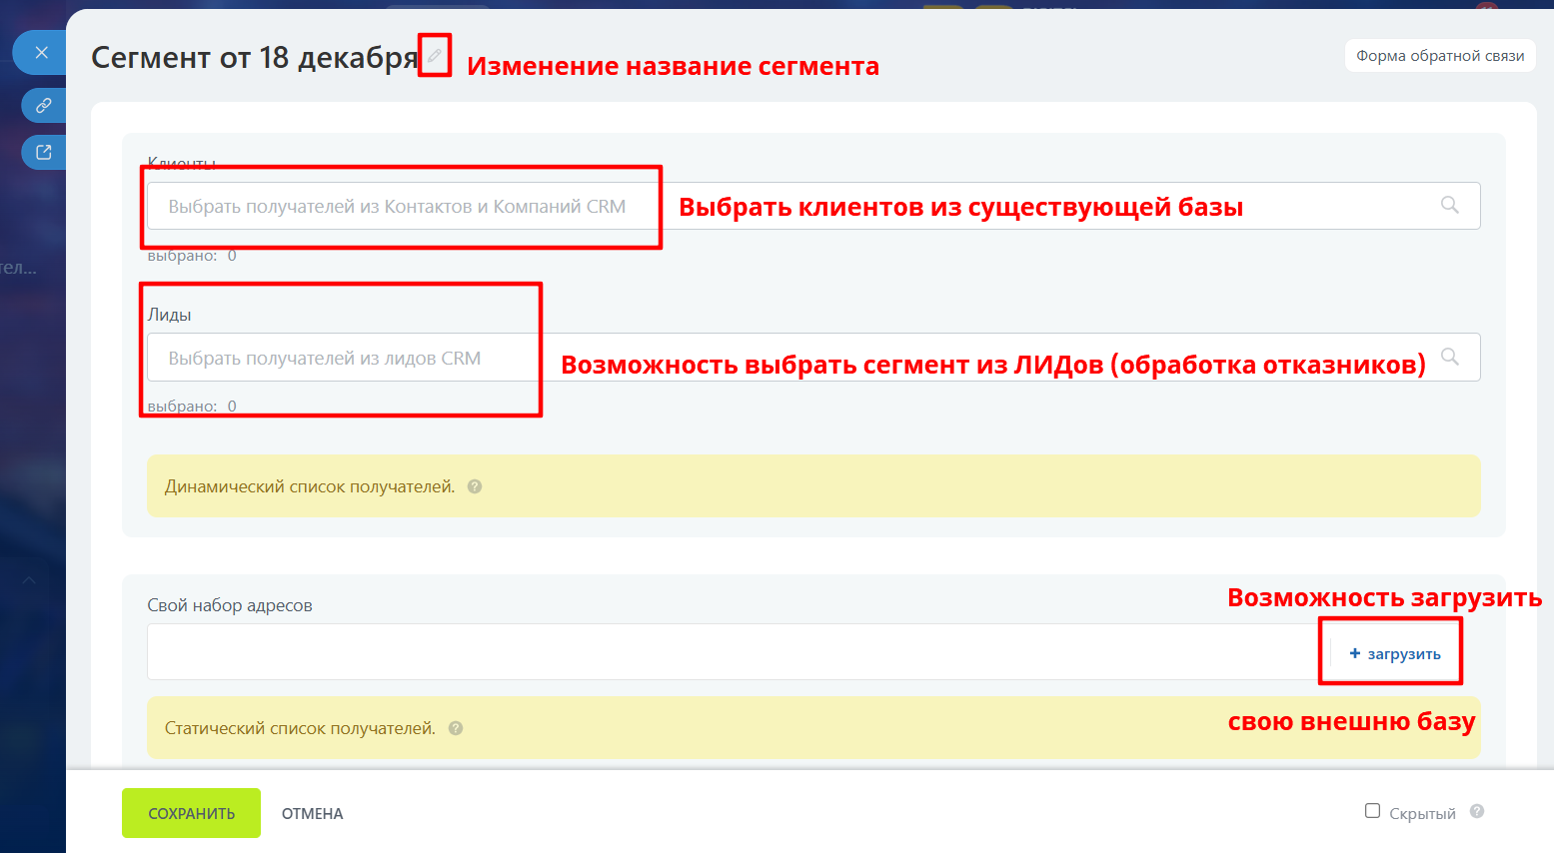Click "+ загрузить" to upload addresses
Viewport: 1554px width, 853px height.
point(1395,653)
